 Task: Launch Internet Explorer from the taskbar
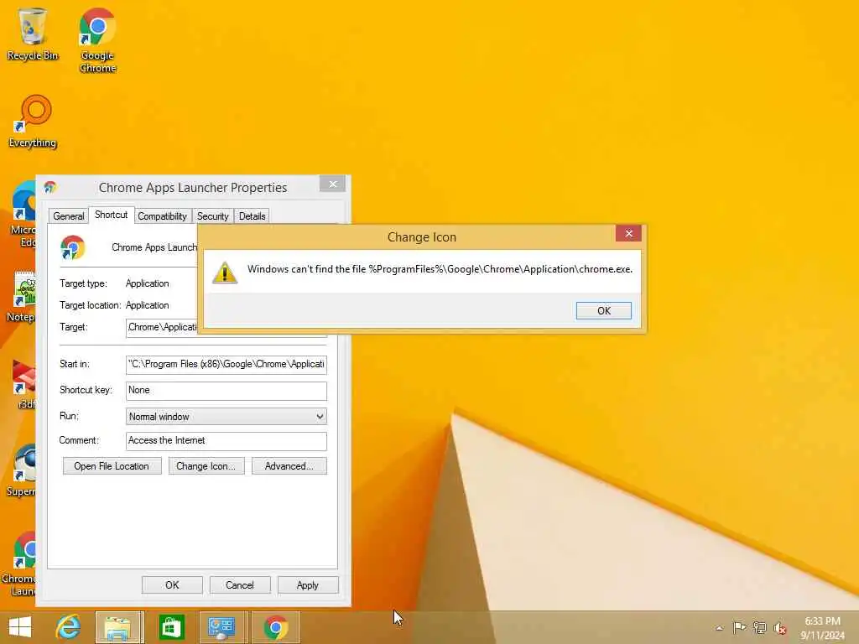(69, 627)
